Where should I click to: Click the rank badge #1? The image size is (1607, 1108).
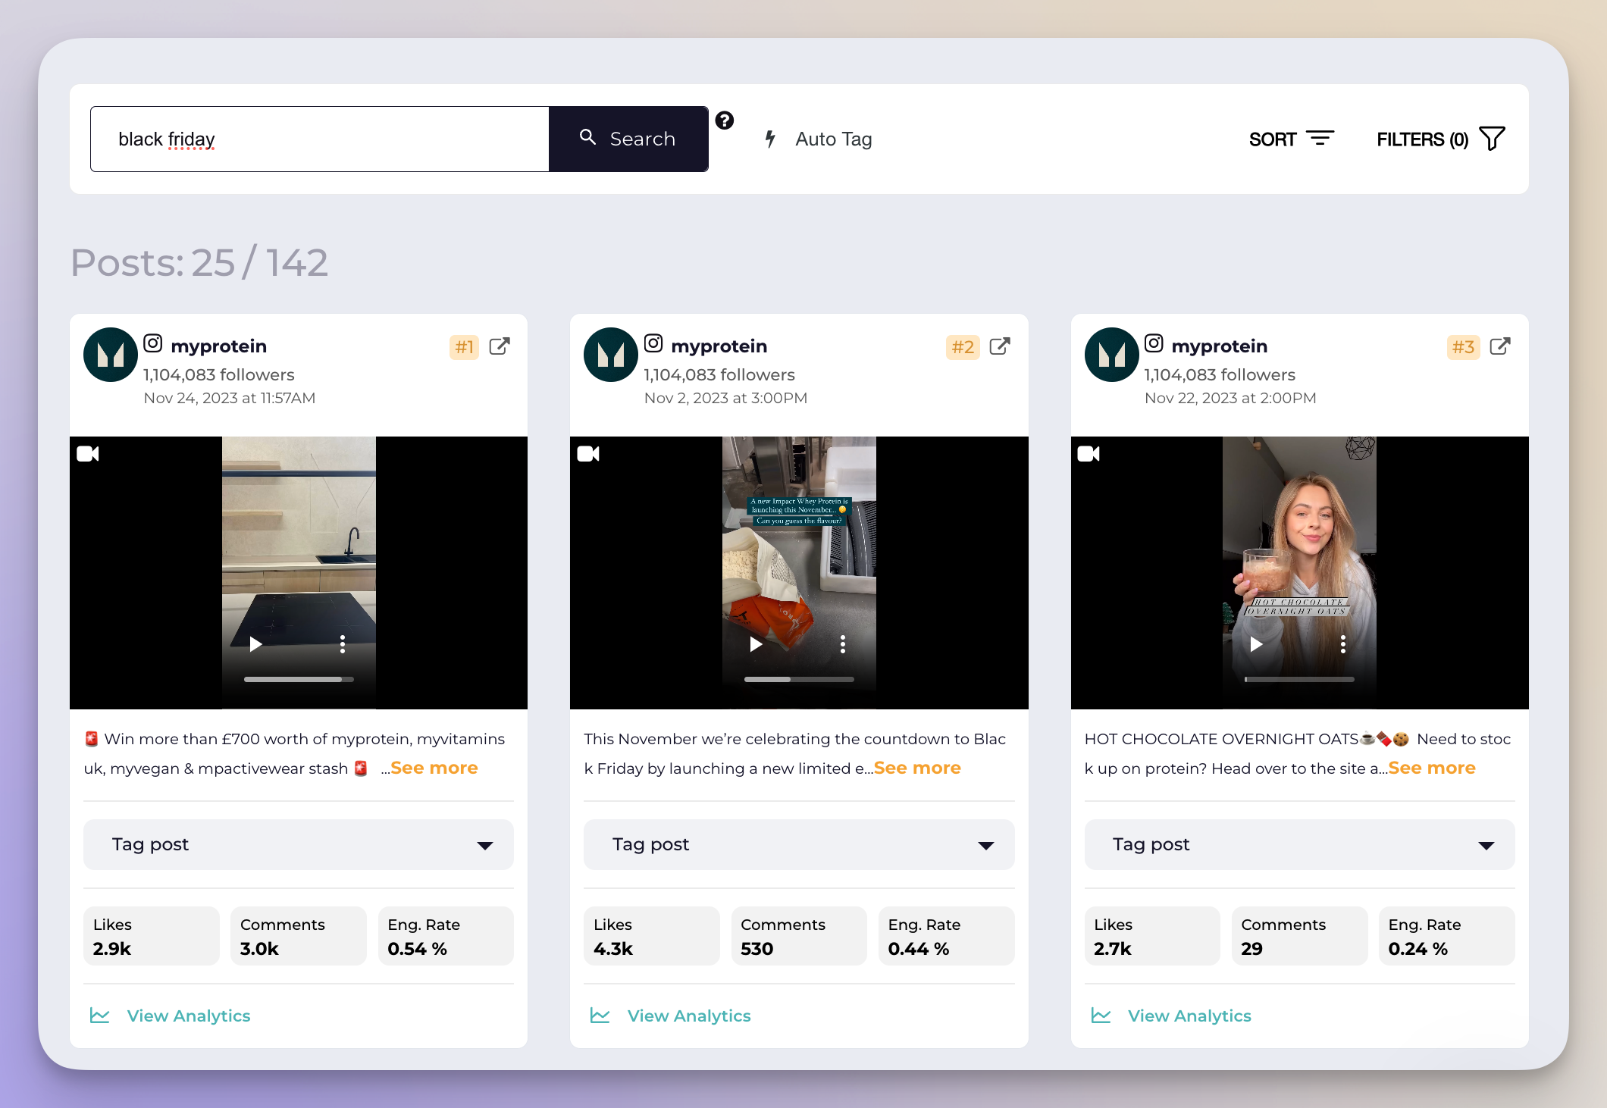[x=464, y=347]
